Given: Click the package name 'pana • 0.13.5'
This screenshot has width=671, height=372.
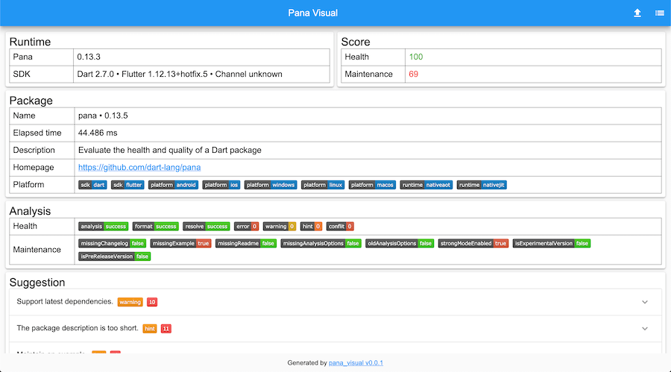Looking at the screenshot, I should click(103, 116).
